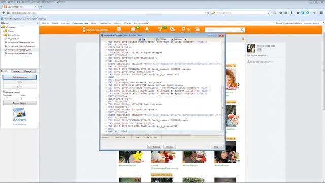Click the Начальная страница bookmark
The width and height of the screenshot is (325, 183).
coord(35,19)
